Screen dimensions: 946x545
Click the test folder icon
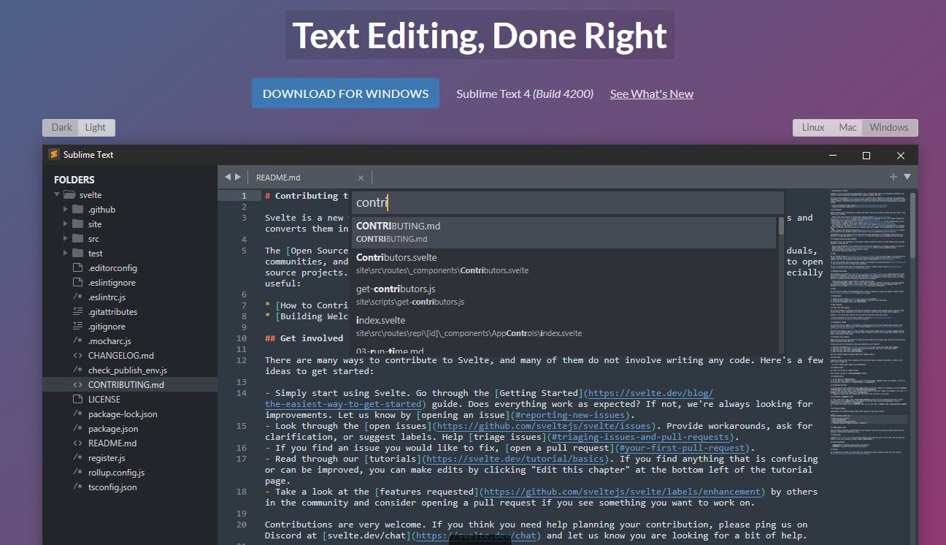78,254
